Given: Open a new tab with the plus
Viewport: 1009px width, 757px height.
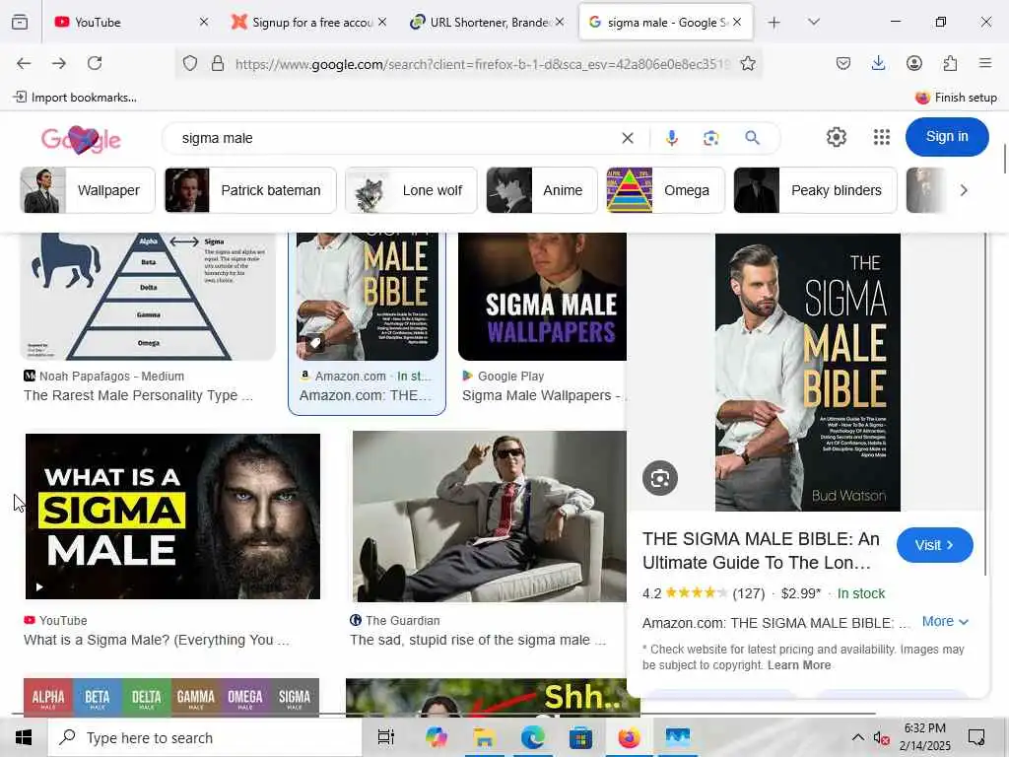Looking at the screenshot, I should point(774,23).
